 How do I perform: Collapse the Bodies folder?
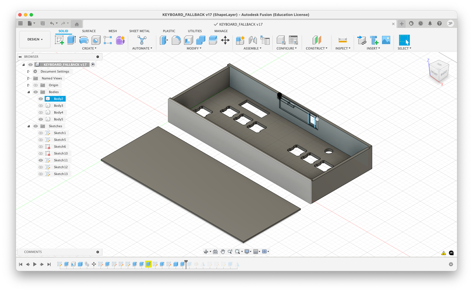coord(29,92)
